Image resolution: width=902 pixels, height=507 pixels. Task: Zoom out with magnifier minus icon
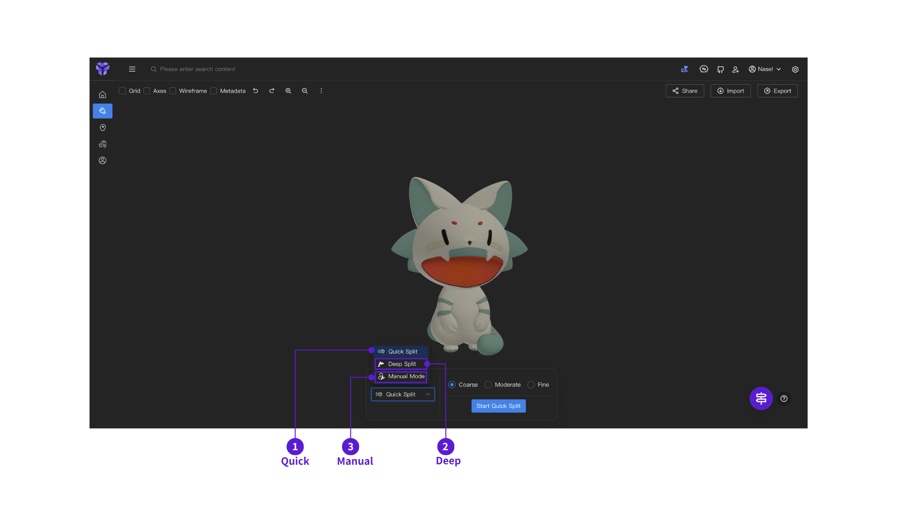[305, 91]
